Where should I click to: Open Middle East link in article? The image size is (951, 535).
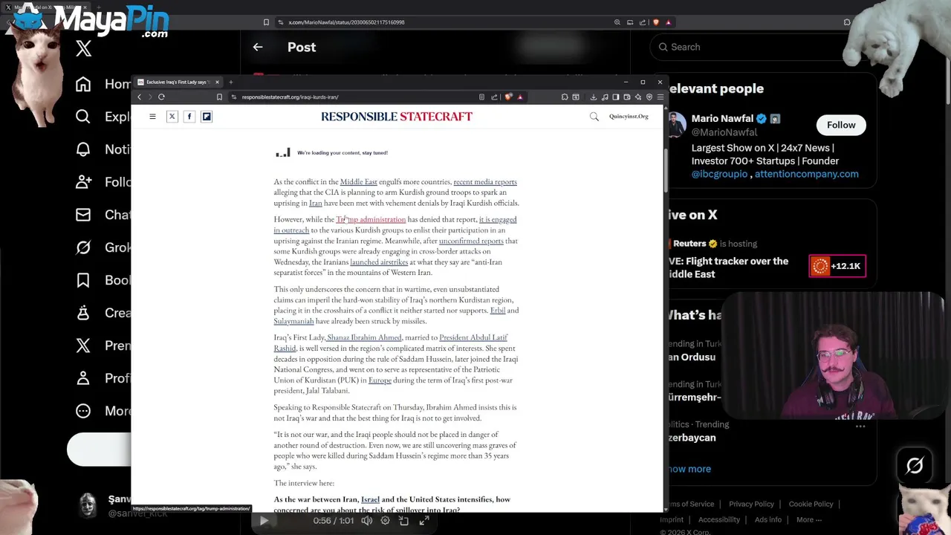(358, 181)
